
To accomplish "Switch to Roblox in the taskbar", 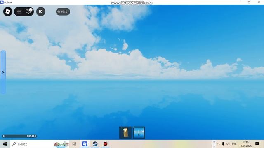I will click(85, 144).
